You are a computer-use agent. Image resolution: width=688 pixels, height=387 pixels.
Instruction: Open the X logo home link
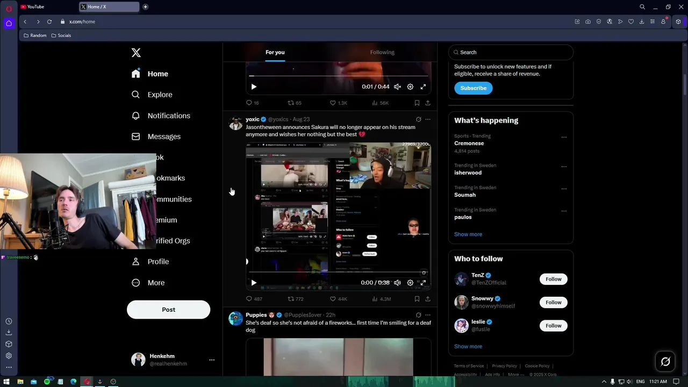coord(136,53)
